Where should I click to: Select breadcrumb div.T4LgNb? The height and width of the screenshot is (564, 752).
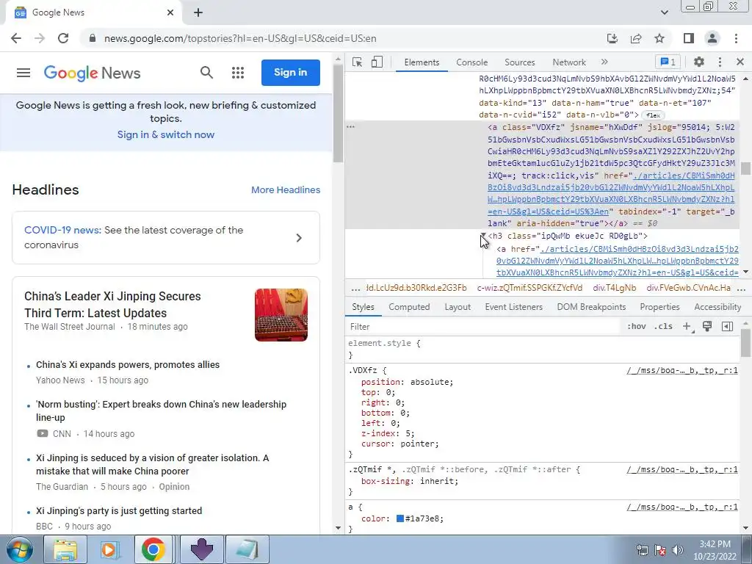[x=615, y=288]
